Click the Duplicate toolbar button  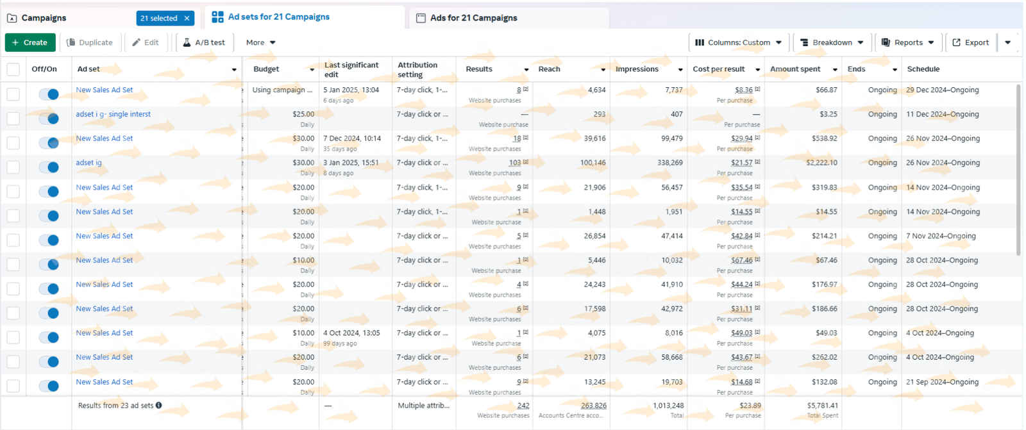click(x=90, y=42)
